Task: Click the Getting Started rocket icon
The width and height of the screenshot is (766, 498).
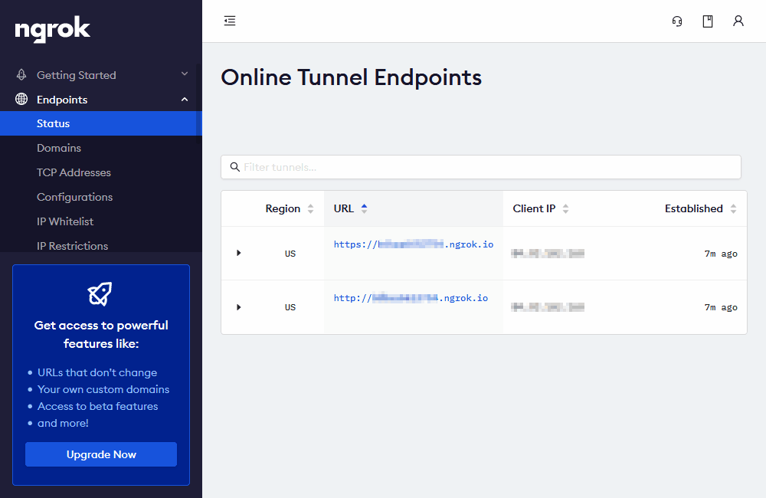Action: pyautogui.click(x=21, y=75)
